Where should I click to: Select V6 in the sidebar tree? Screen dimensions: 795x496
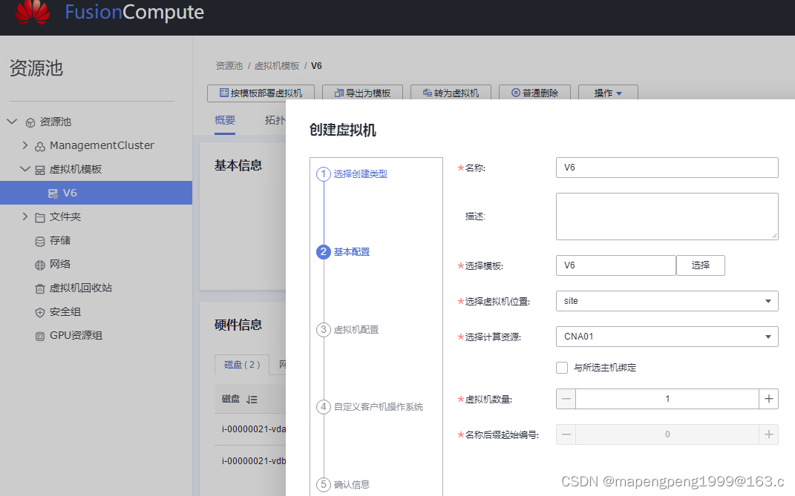96,193
